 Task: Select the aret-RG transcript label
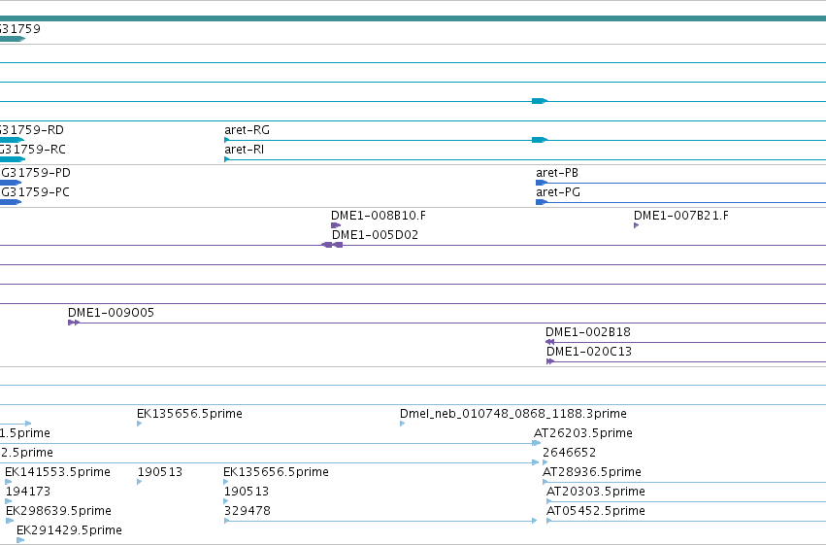(247, 129)
